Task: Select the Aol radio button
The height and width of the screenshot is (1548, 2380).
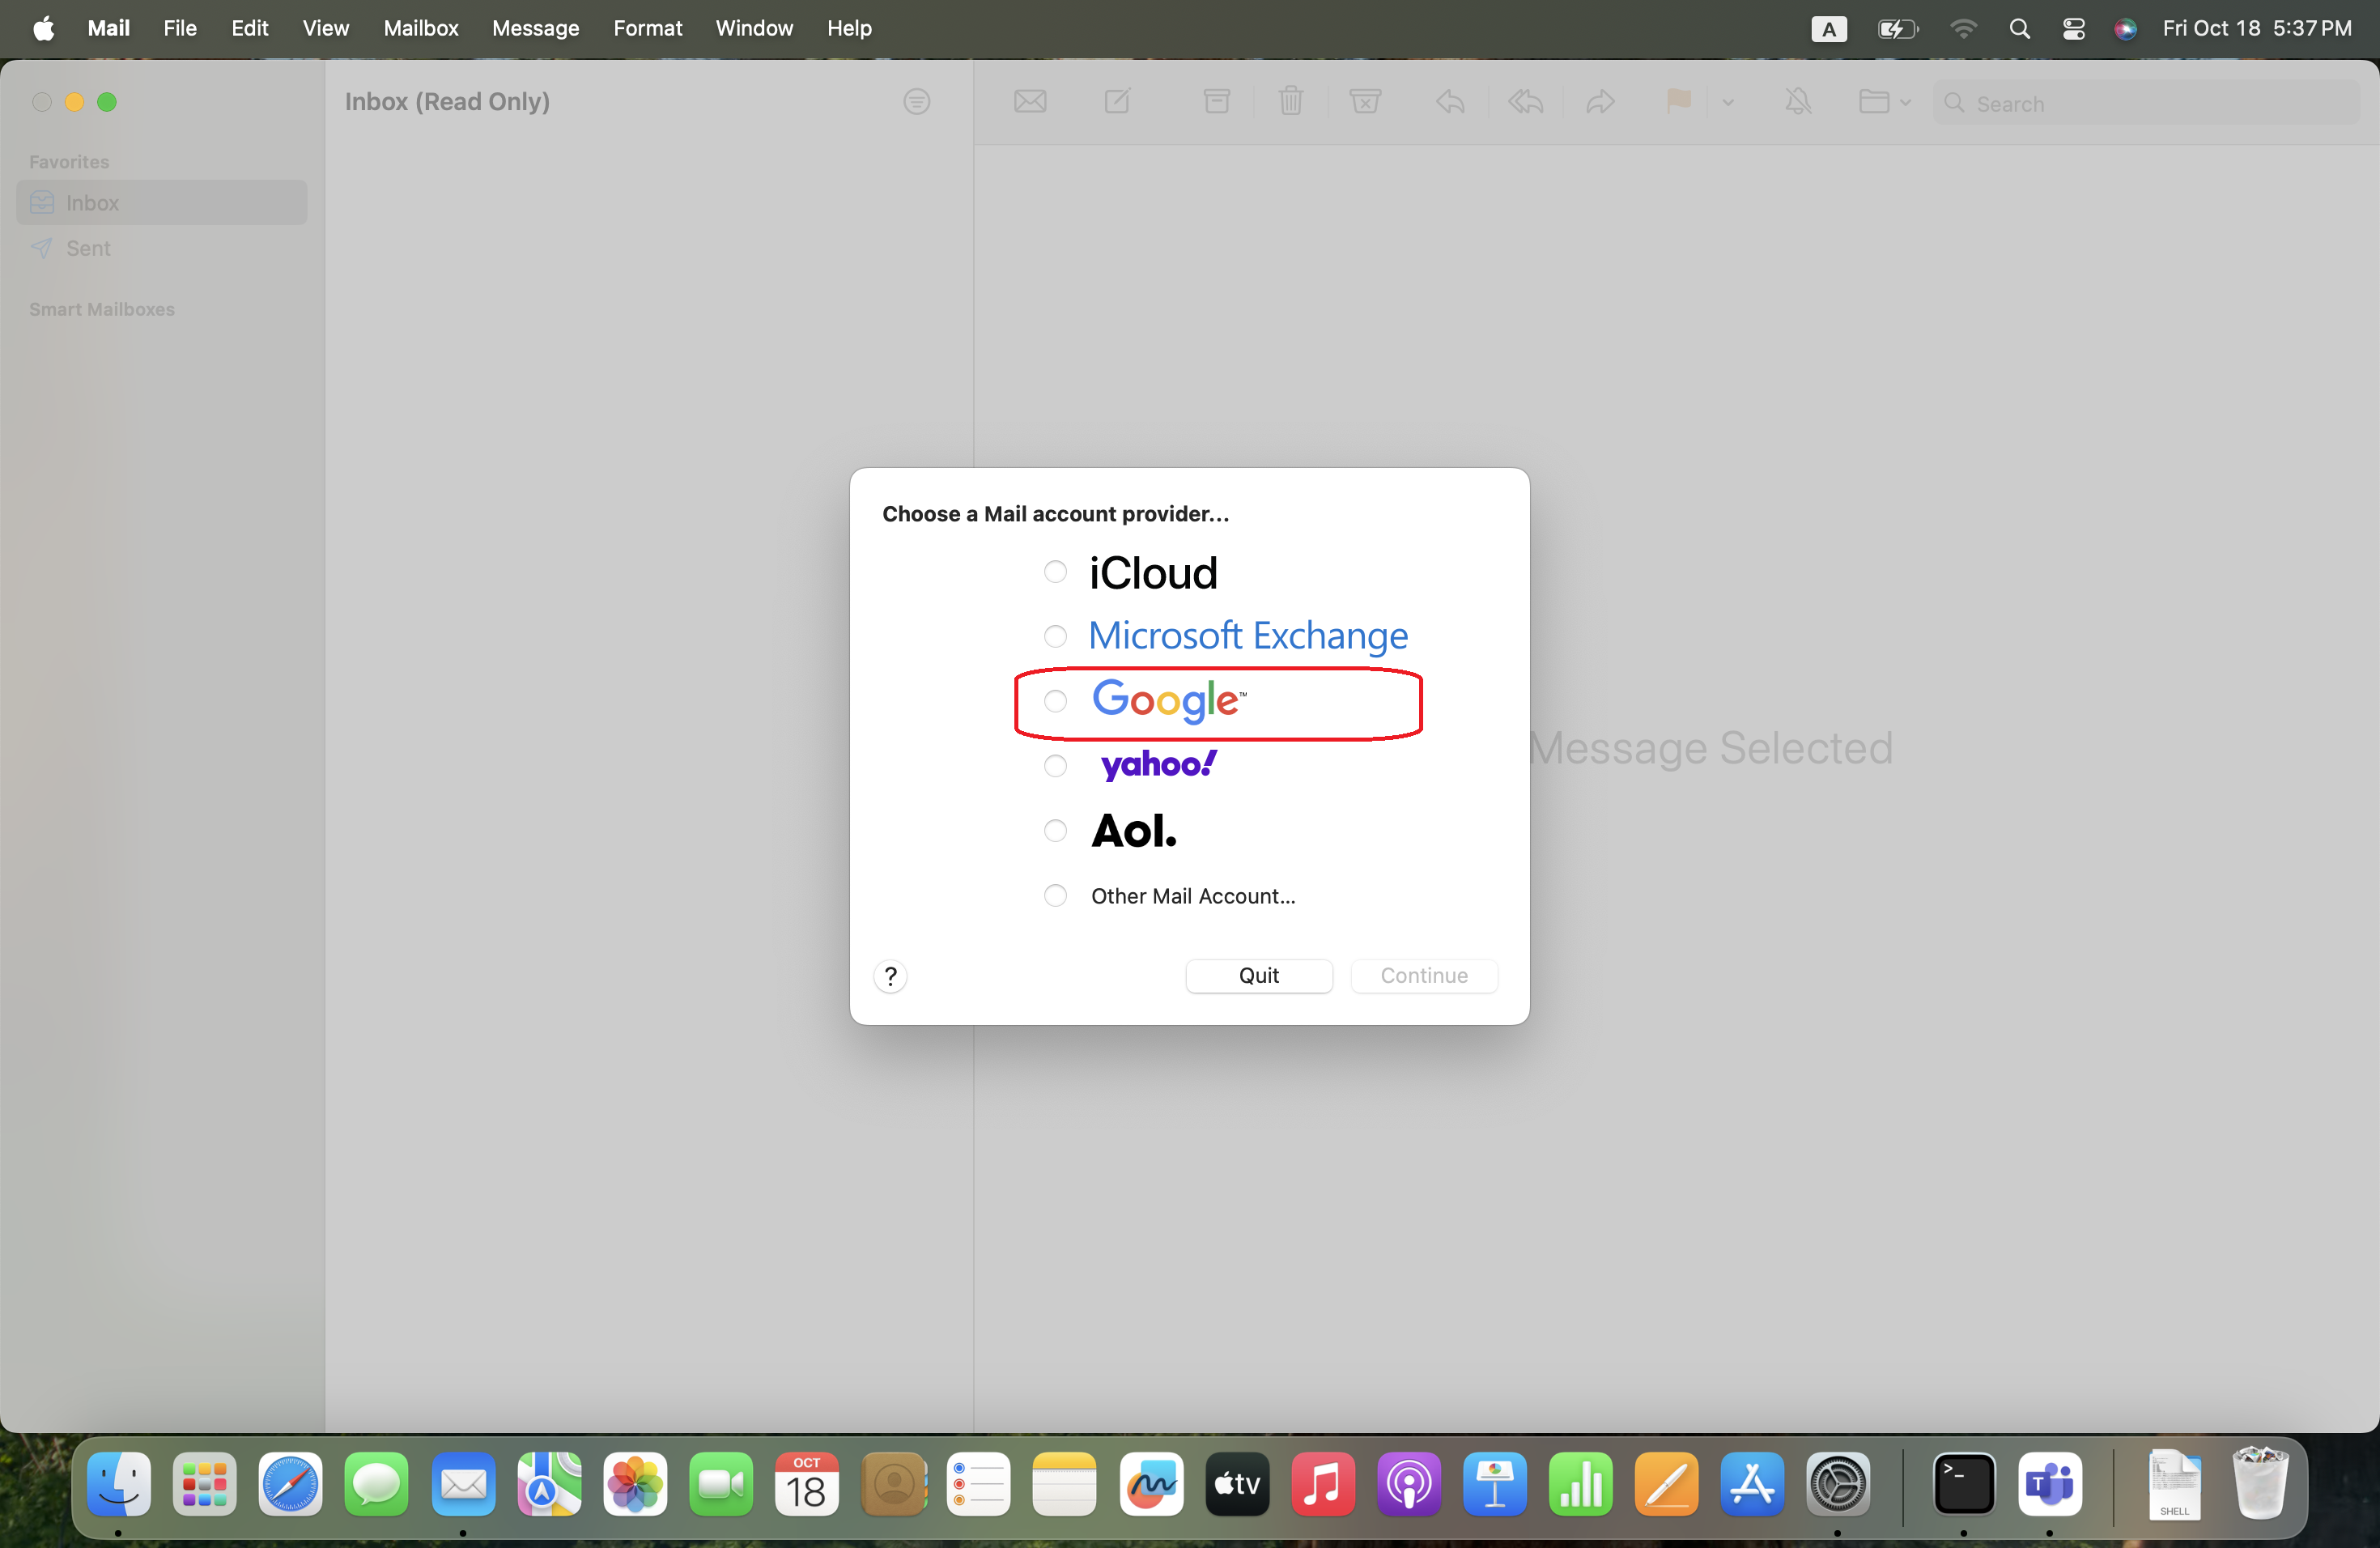Action: coord(1055,830)
